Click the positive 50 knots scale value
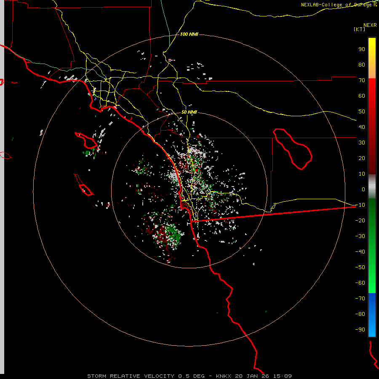 pyautogui.click(x=362, y=112)
